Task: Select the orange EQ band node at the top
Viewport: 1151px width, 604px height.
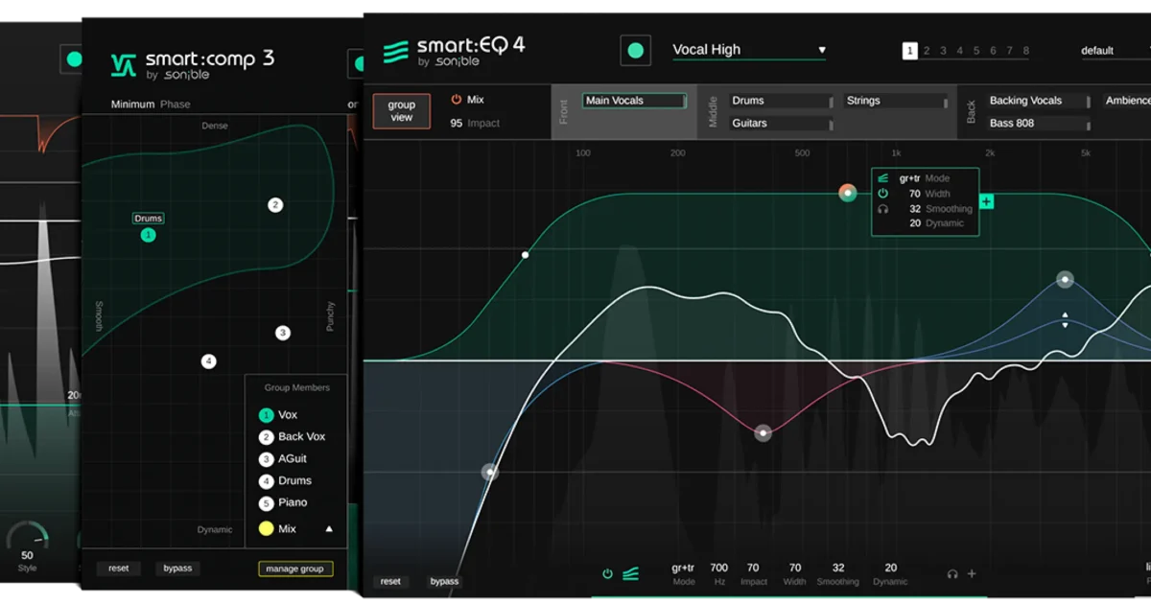Action: point(847,193)
